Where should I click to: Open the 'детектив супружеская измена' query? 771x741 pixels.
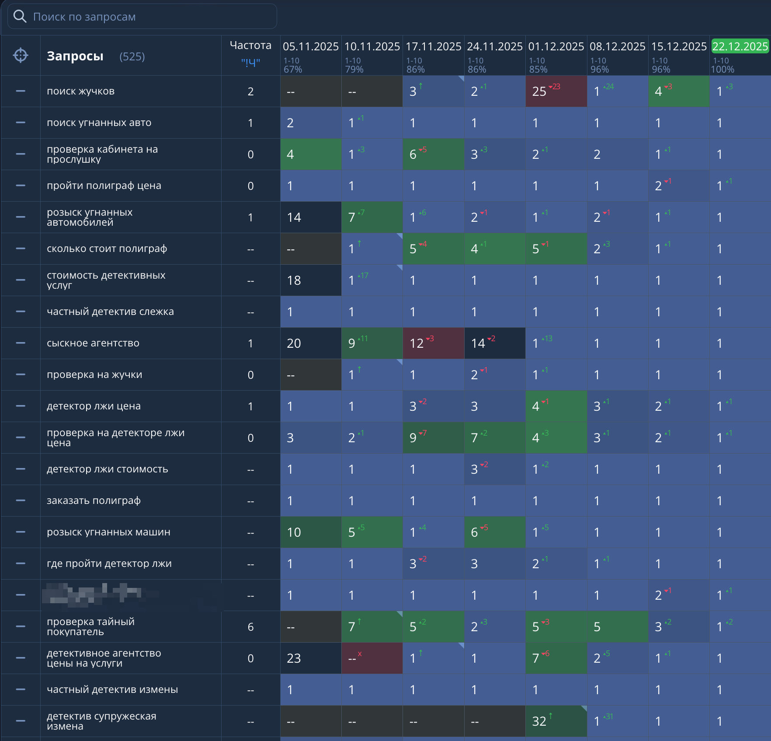(101, 721)
